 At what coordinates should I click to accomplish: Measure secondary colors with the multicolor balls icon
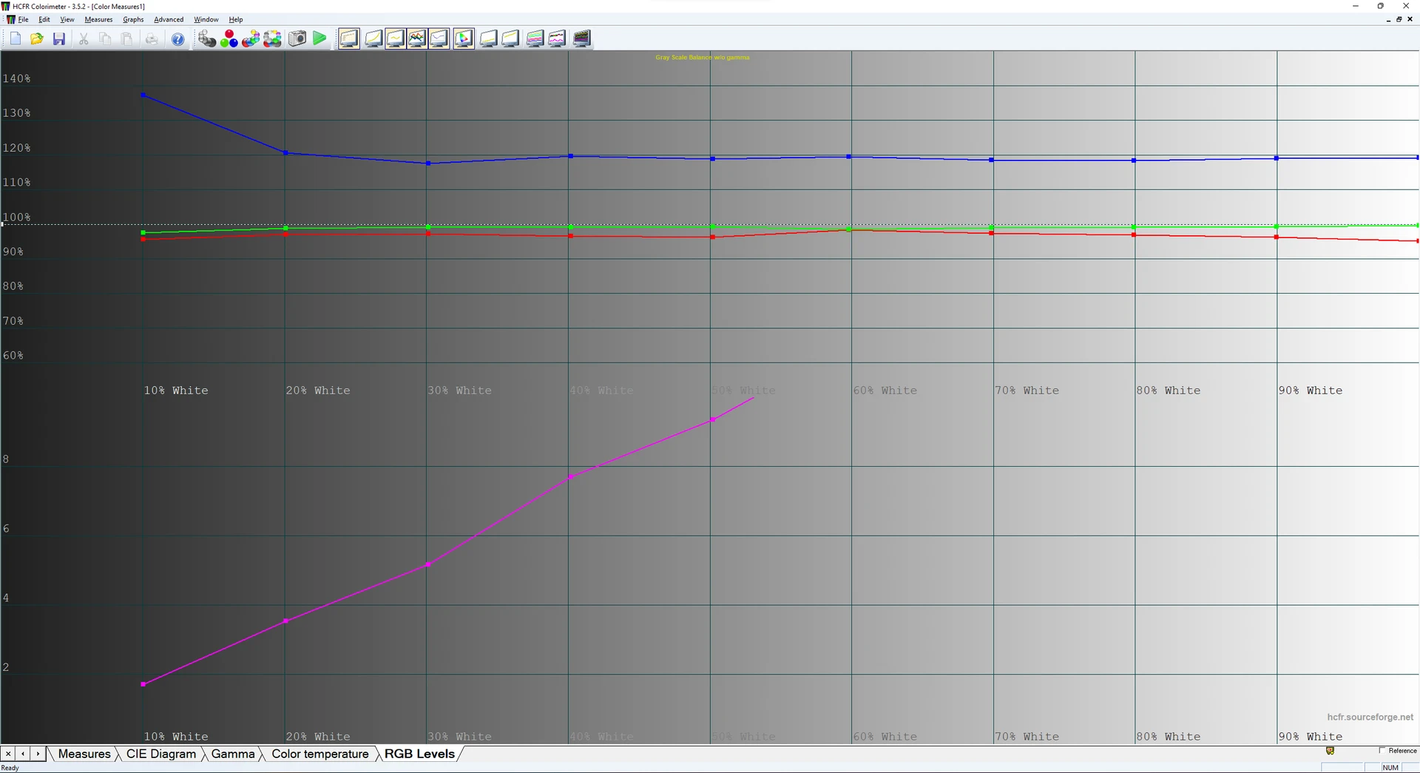click(x=251, y=38)
